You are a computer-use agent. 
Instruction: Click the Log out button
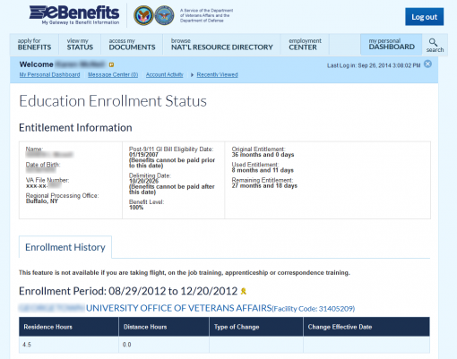(x=424, y=17)
